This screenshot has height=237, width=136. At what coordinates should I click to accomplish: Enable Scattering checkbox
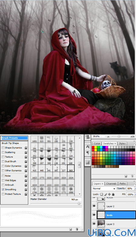[x=3, y=152]
